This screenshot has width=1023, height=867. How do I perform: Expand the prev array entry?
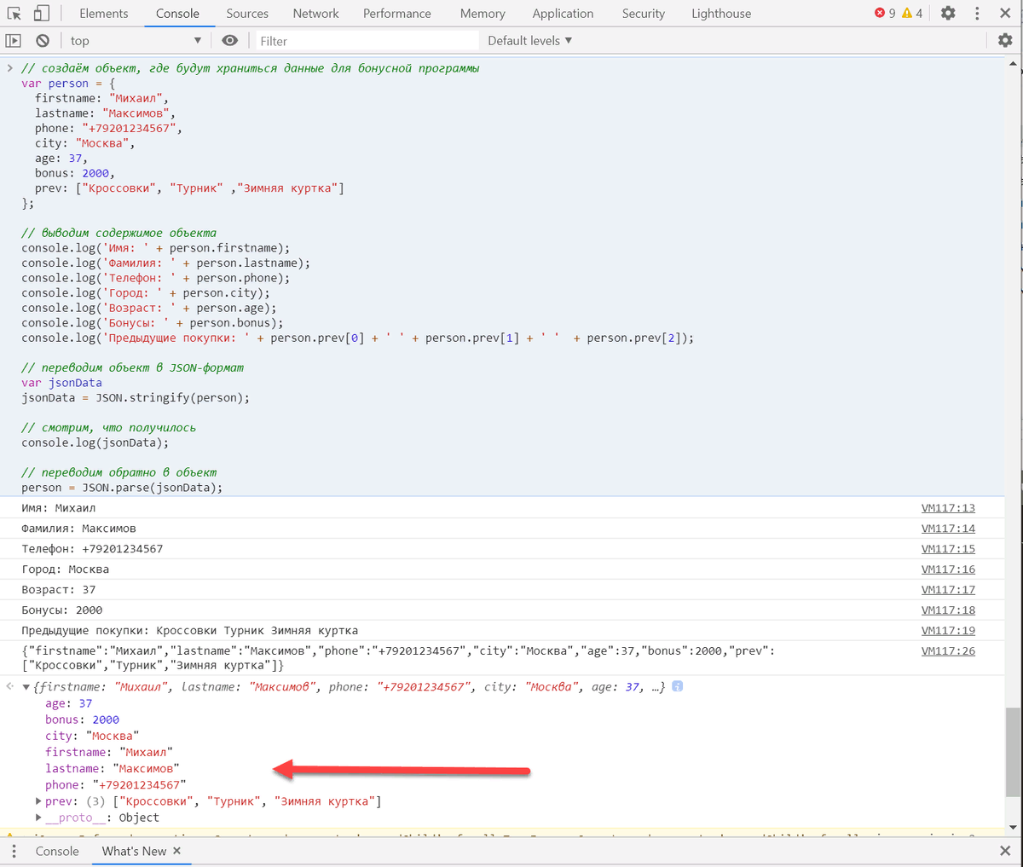click(38, 801)
